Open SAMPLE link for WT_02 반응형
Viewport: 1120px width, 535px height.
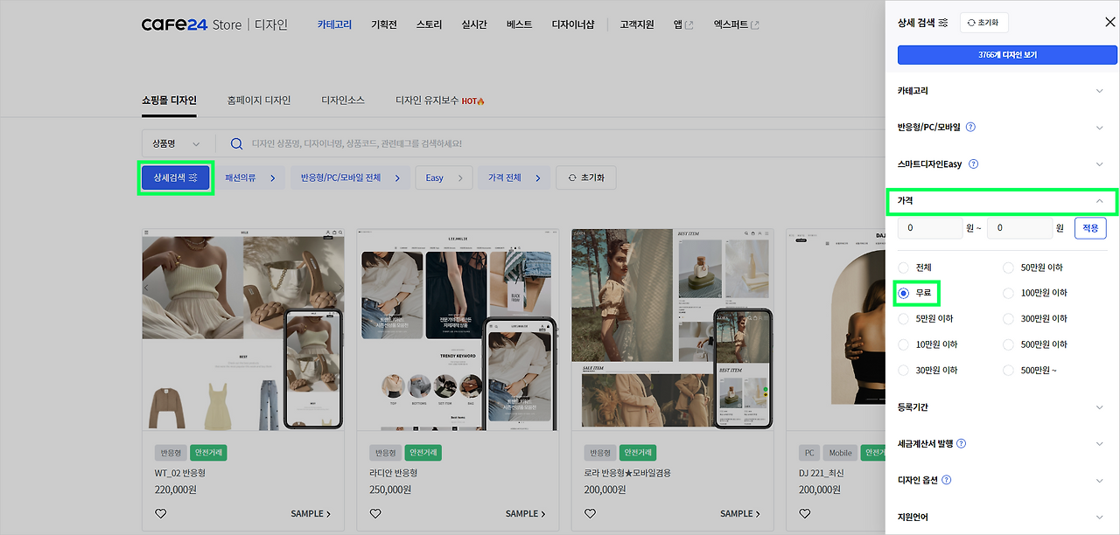coord(311,514)
